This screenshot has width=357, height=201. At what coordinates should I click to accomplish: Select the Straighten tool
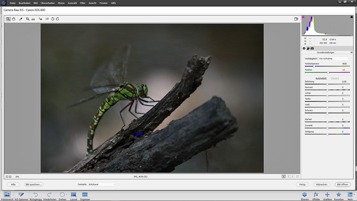(x=33, y=19)
